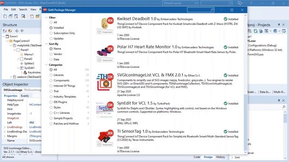Expand the seaborn (TabSheet3) node
Image resolution: width=289 pixels, height=162 pixels.
[x=11, y=77]
